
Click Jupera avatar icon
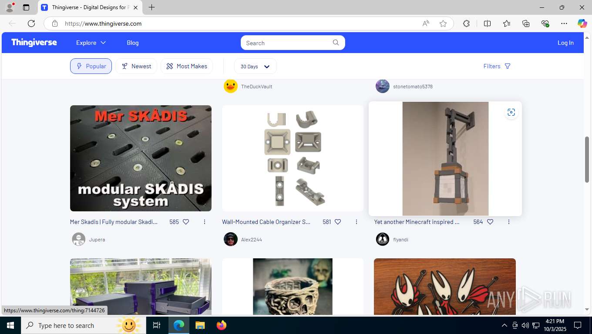point(79,239)
